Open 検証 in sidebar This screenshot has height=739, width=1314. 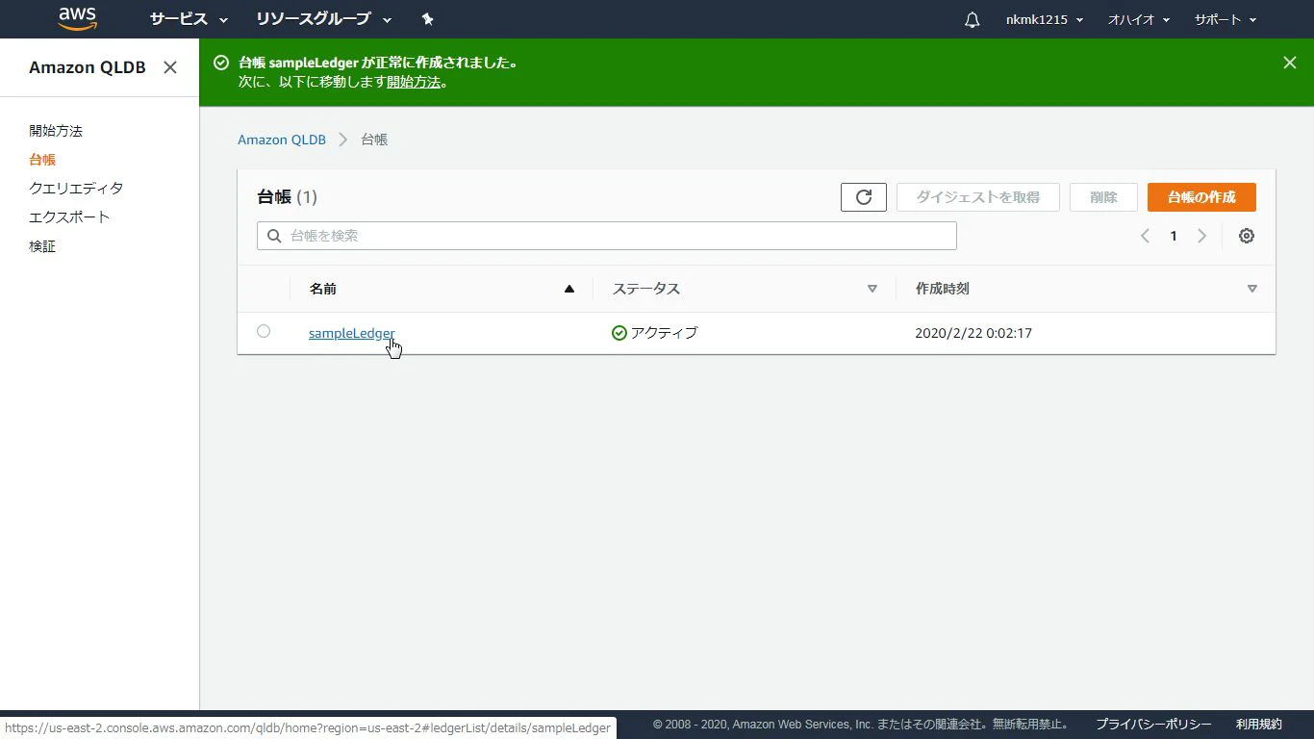(42, 246)
